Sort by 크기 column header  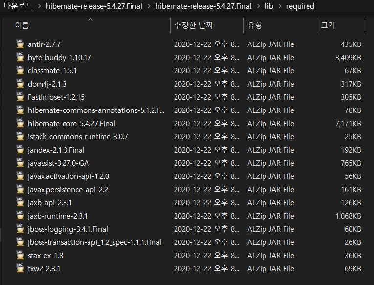(328, 25)
